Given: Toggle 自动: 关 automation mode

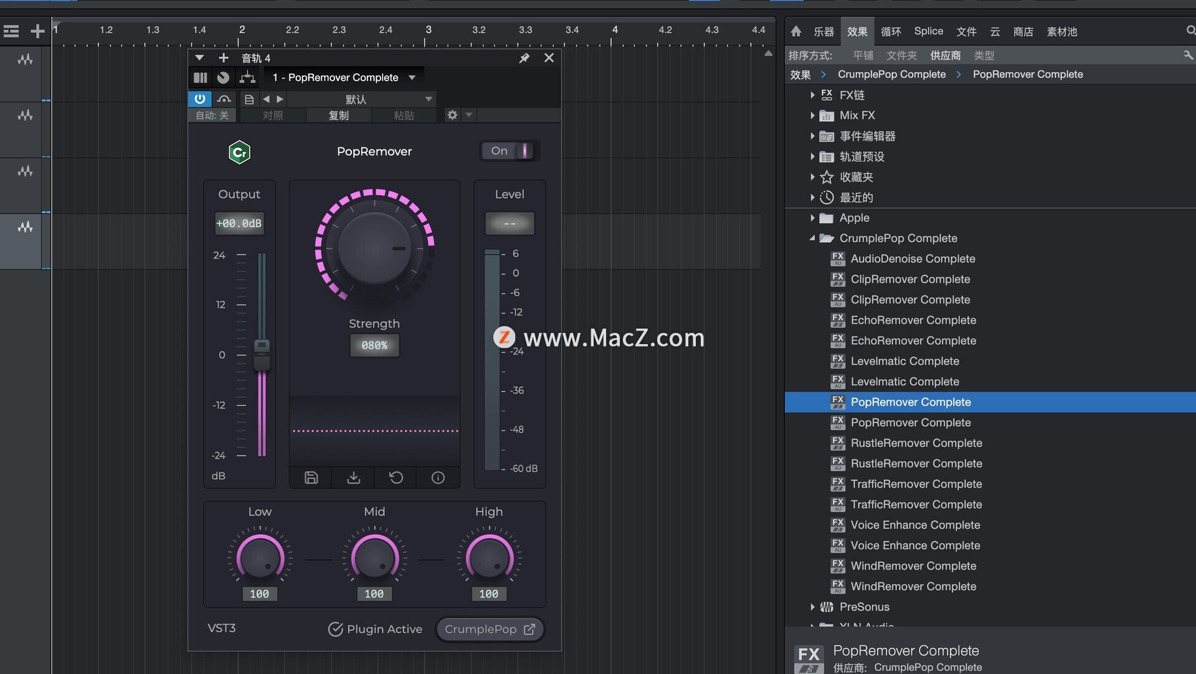Looking at the screenshot, I should coord(212,115).
